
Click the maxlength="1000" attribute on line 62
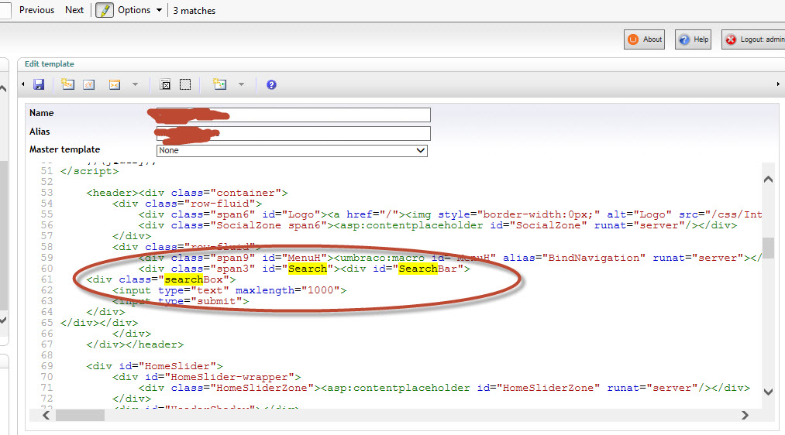(287, 290)
